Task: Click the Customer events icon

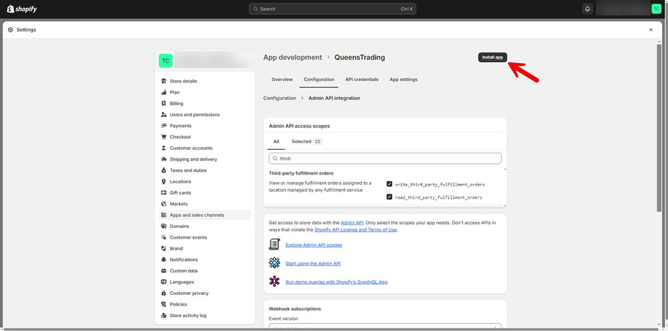Action: coord(164,237)
